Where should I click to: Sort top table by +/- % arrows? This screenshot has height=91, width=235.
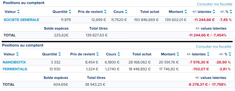231,12
